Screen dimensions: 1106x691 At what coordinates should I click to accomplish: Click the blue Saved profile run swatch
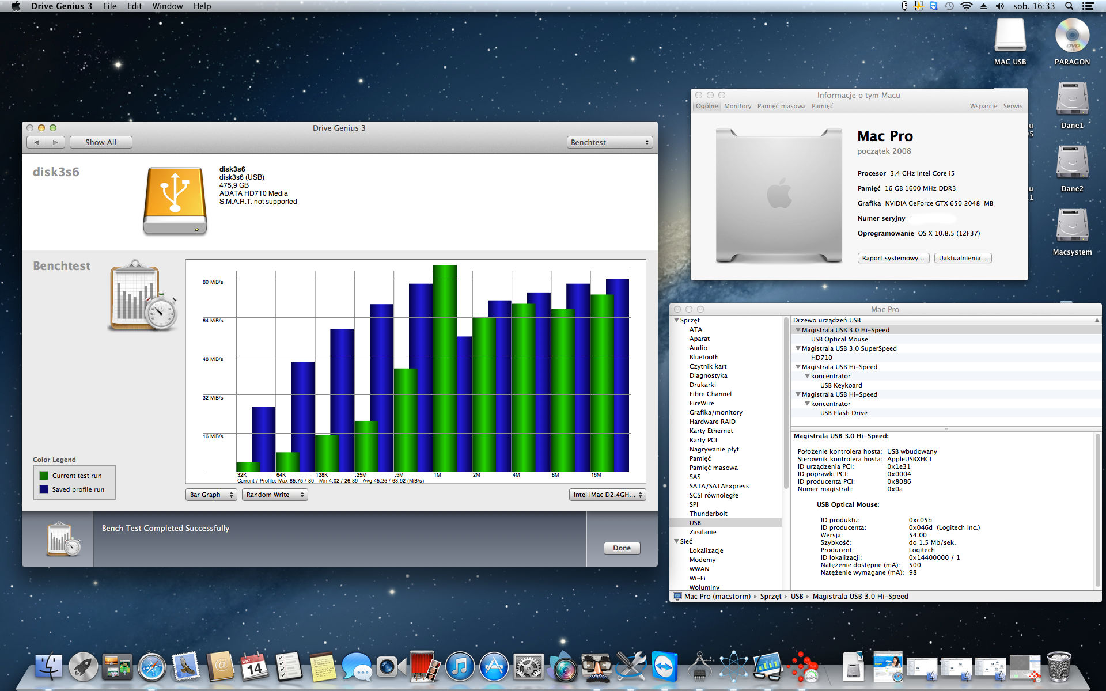click(44, 489)
